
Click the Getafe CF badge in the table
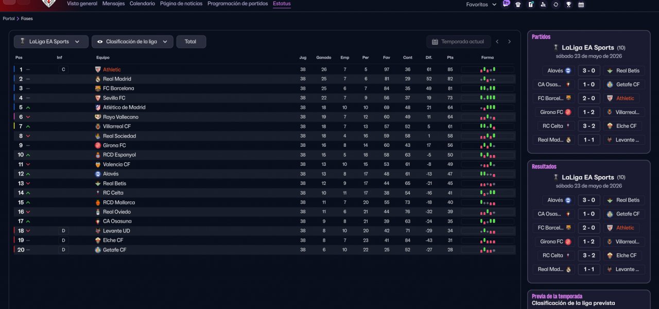[98, 250]
